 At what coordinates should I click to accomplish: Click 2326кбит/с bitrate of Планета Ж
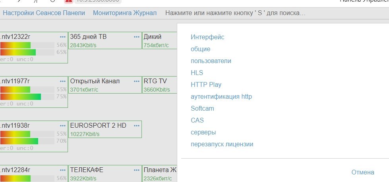pyautogui.click(x=157, y=178)
